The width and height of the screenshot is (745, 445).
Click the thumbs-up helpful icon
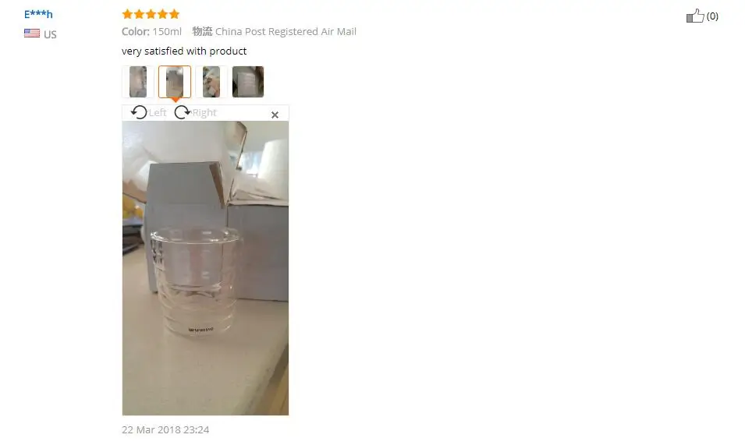pos(694,16)
